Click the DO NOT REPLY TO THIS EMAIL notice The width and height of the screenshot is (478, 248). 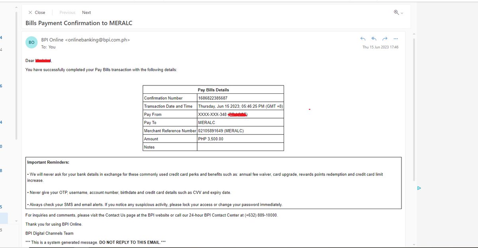coord(130,242)
